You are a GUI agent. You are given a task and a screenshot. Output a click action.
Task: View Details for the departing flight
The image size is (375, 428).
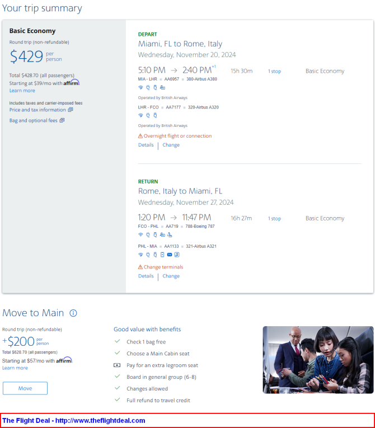point(146,145)
